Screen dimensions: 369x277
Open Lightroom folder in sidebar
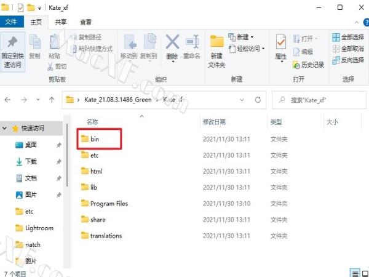pyautogui.click(x=34, y=228)
